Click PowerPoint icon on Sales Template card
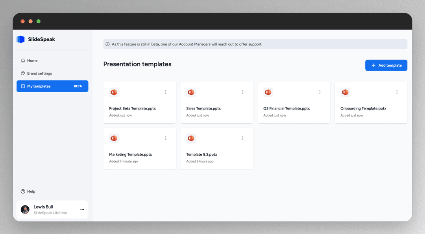This screenshot has height=234, width=425. [x=191, y=92]
